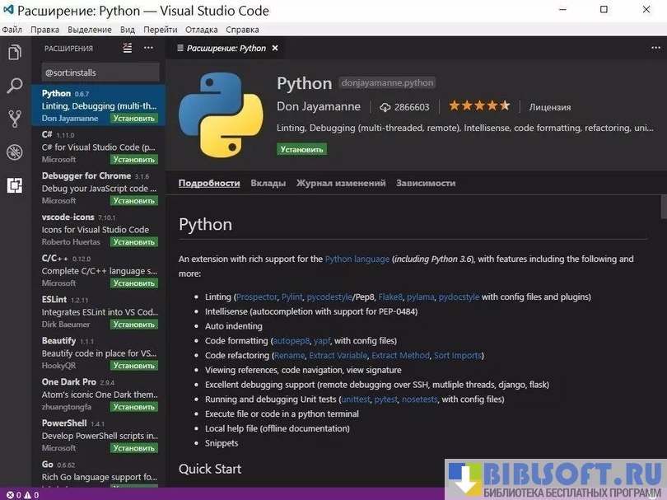Click the Python extension star rating
Image resolution: width=667 pixels, height=500 pixels.
pyautogui.click(x=478, y=106)
